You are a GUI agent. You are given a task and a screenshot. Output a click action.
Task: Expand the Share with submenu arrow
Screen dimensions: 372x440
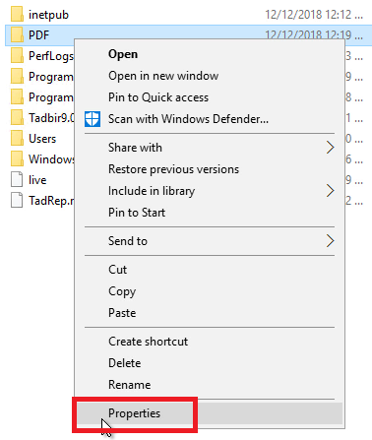click(330, 148)
